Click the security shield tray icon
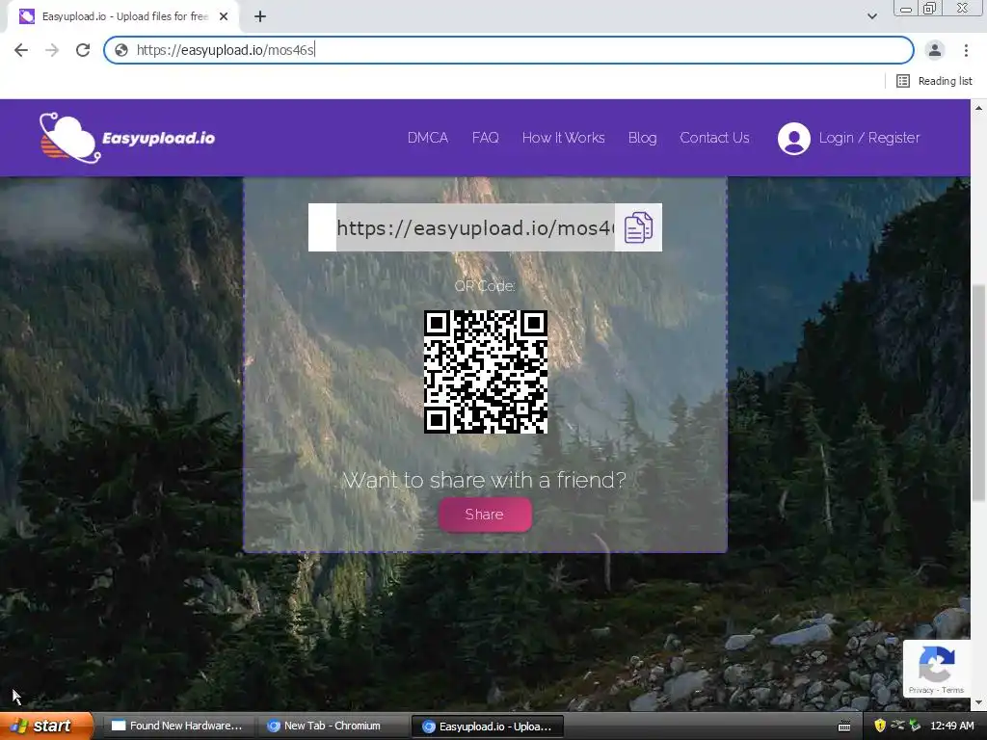This screenshot has width=987, height=740. coord(880,726)
